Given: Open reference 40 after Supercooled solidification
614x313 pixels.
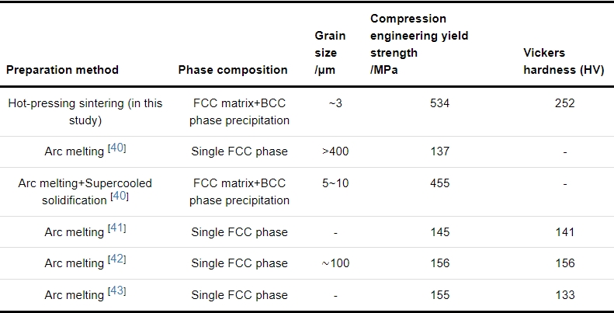Looking at the screenshot, I should coord(119,197).
